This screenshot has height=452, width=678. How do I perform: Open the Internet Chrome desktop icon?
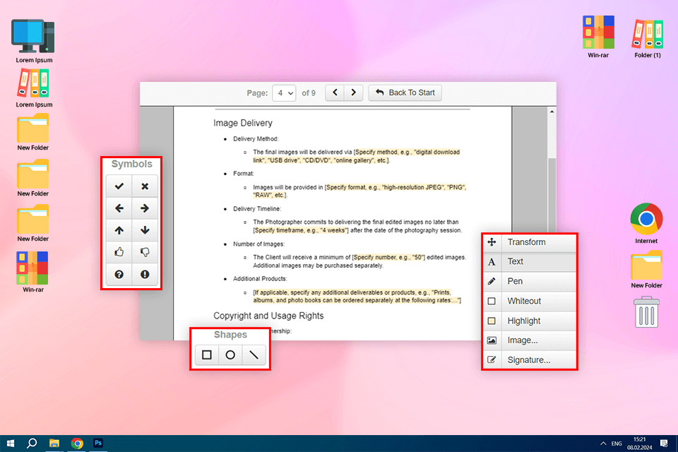tap(646, 223)
